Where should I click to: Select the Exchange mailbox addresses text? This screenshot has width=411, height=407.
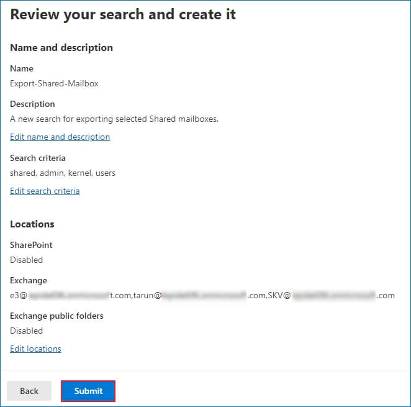(x=202, y=295)
